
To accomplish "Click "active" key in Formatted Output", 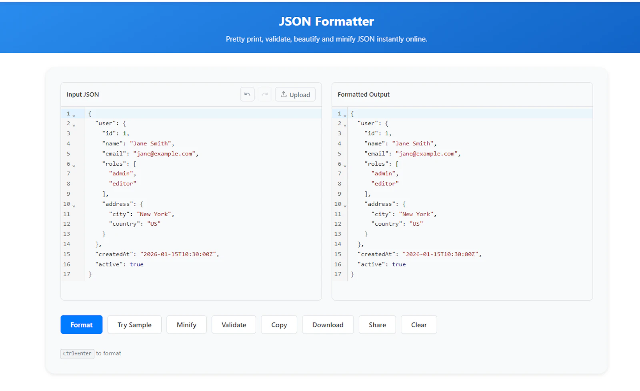I will (x=371, y=264).
